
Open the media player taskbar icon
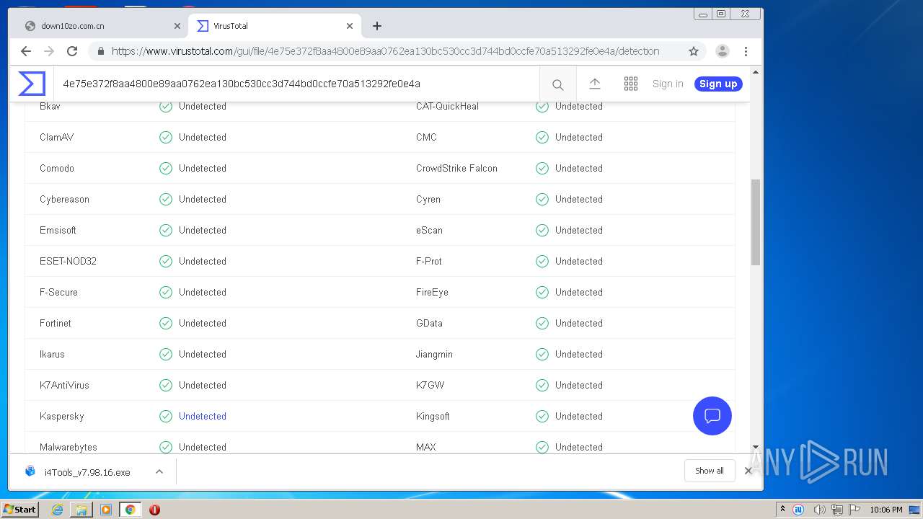[106, 510]
